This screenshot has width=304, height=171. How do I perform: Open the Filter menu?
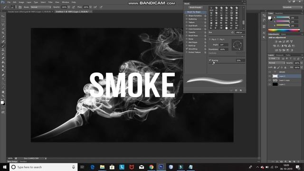[50, 2]
